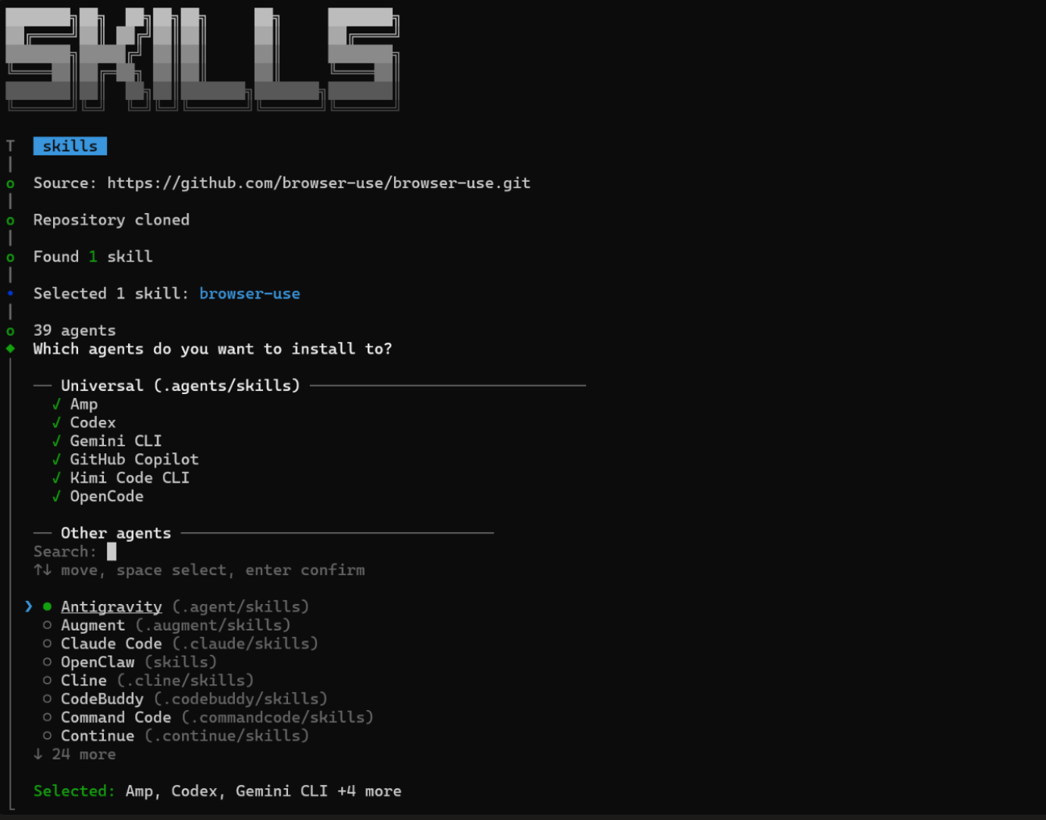Click the Command Code agent name

[116, 718]
